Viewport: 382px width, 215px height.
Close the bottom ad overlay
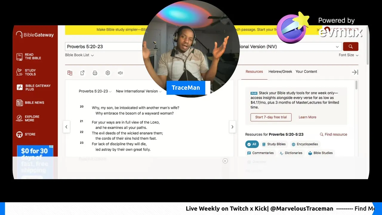click(225, 161)
